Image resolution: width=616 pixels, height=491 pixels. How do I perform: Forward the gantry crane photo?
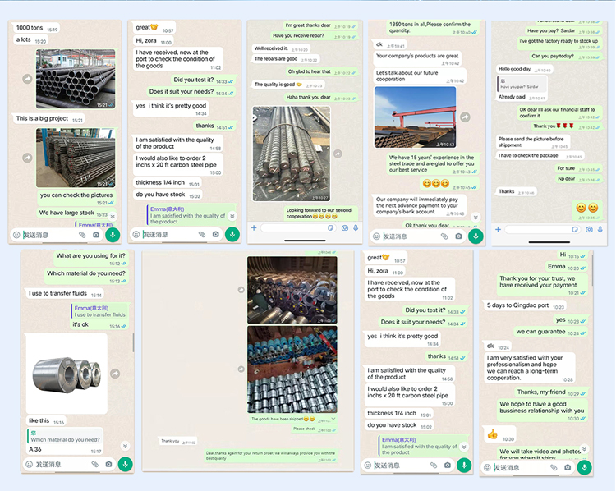click(x=465, y=117)
